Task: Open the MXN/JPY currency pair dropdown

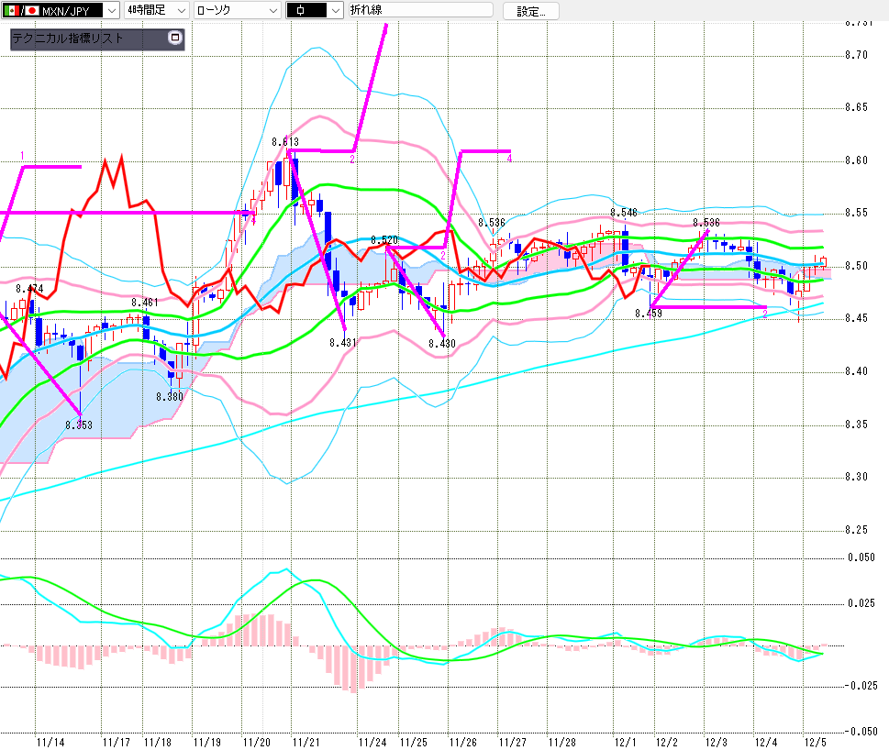Action: click(111, 11)
